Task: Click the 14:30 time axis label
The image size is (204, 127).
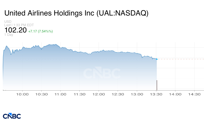Action: pos(194,95)
